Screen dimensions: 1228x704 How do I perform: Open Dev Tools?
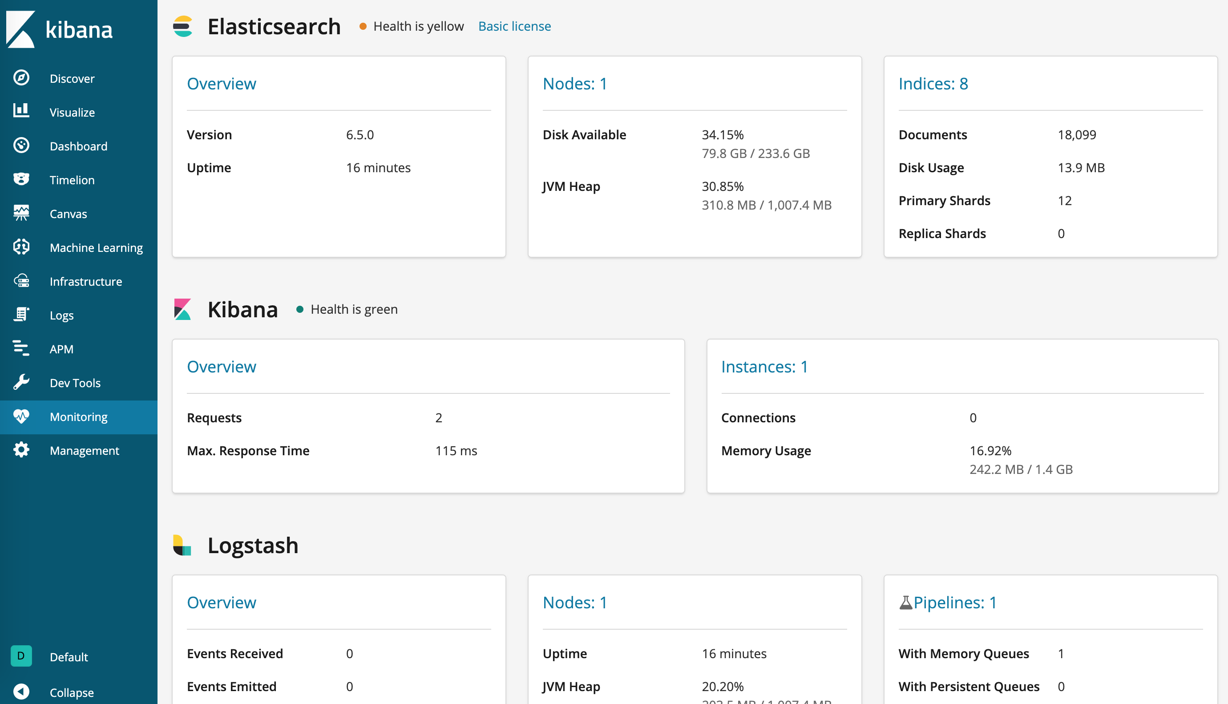pyautogui.click(x=75, y=382)
